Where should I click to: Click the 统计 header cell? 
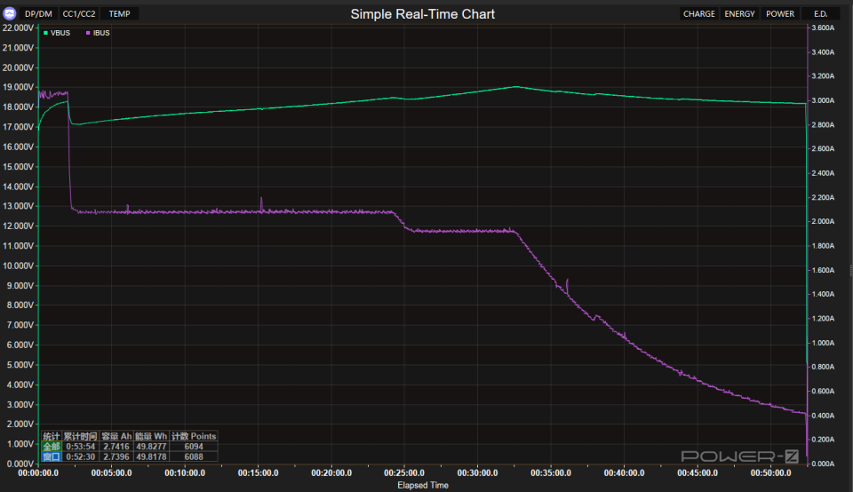pyautogui.click(x=52, y=436)
